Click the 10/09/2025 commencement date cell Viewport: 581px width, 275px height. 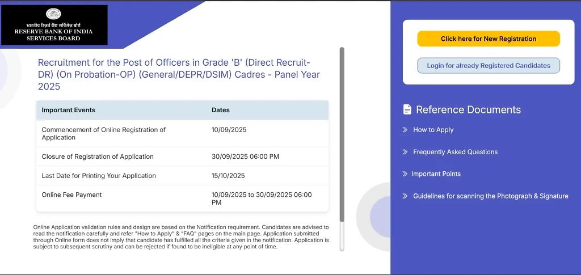point(229,130)
